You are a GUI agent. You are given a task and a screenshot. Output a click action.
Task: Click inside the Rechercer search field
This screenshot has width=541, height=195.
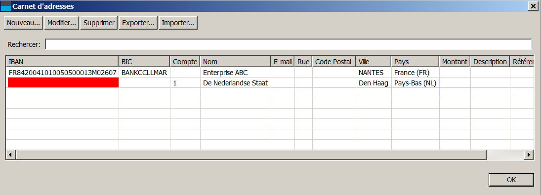tap(289, 44)
